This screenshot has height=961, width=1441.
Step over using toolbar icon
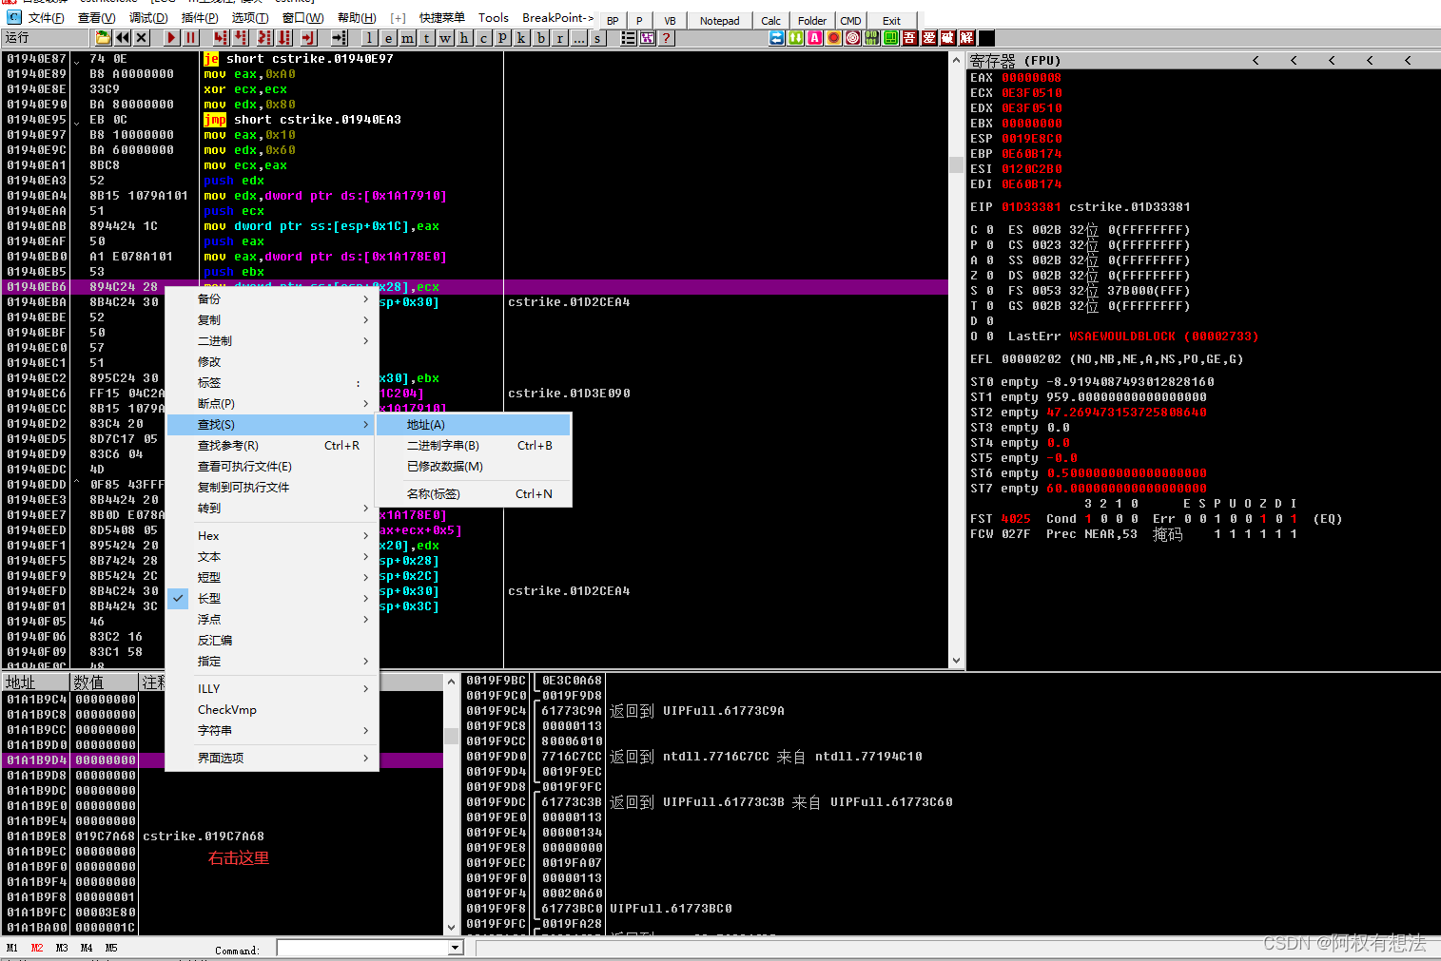pyautogui.click(x=242, y=38)
